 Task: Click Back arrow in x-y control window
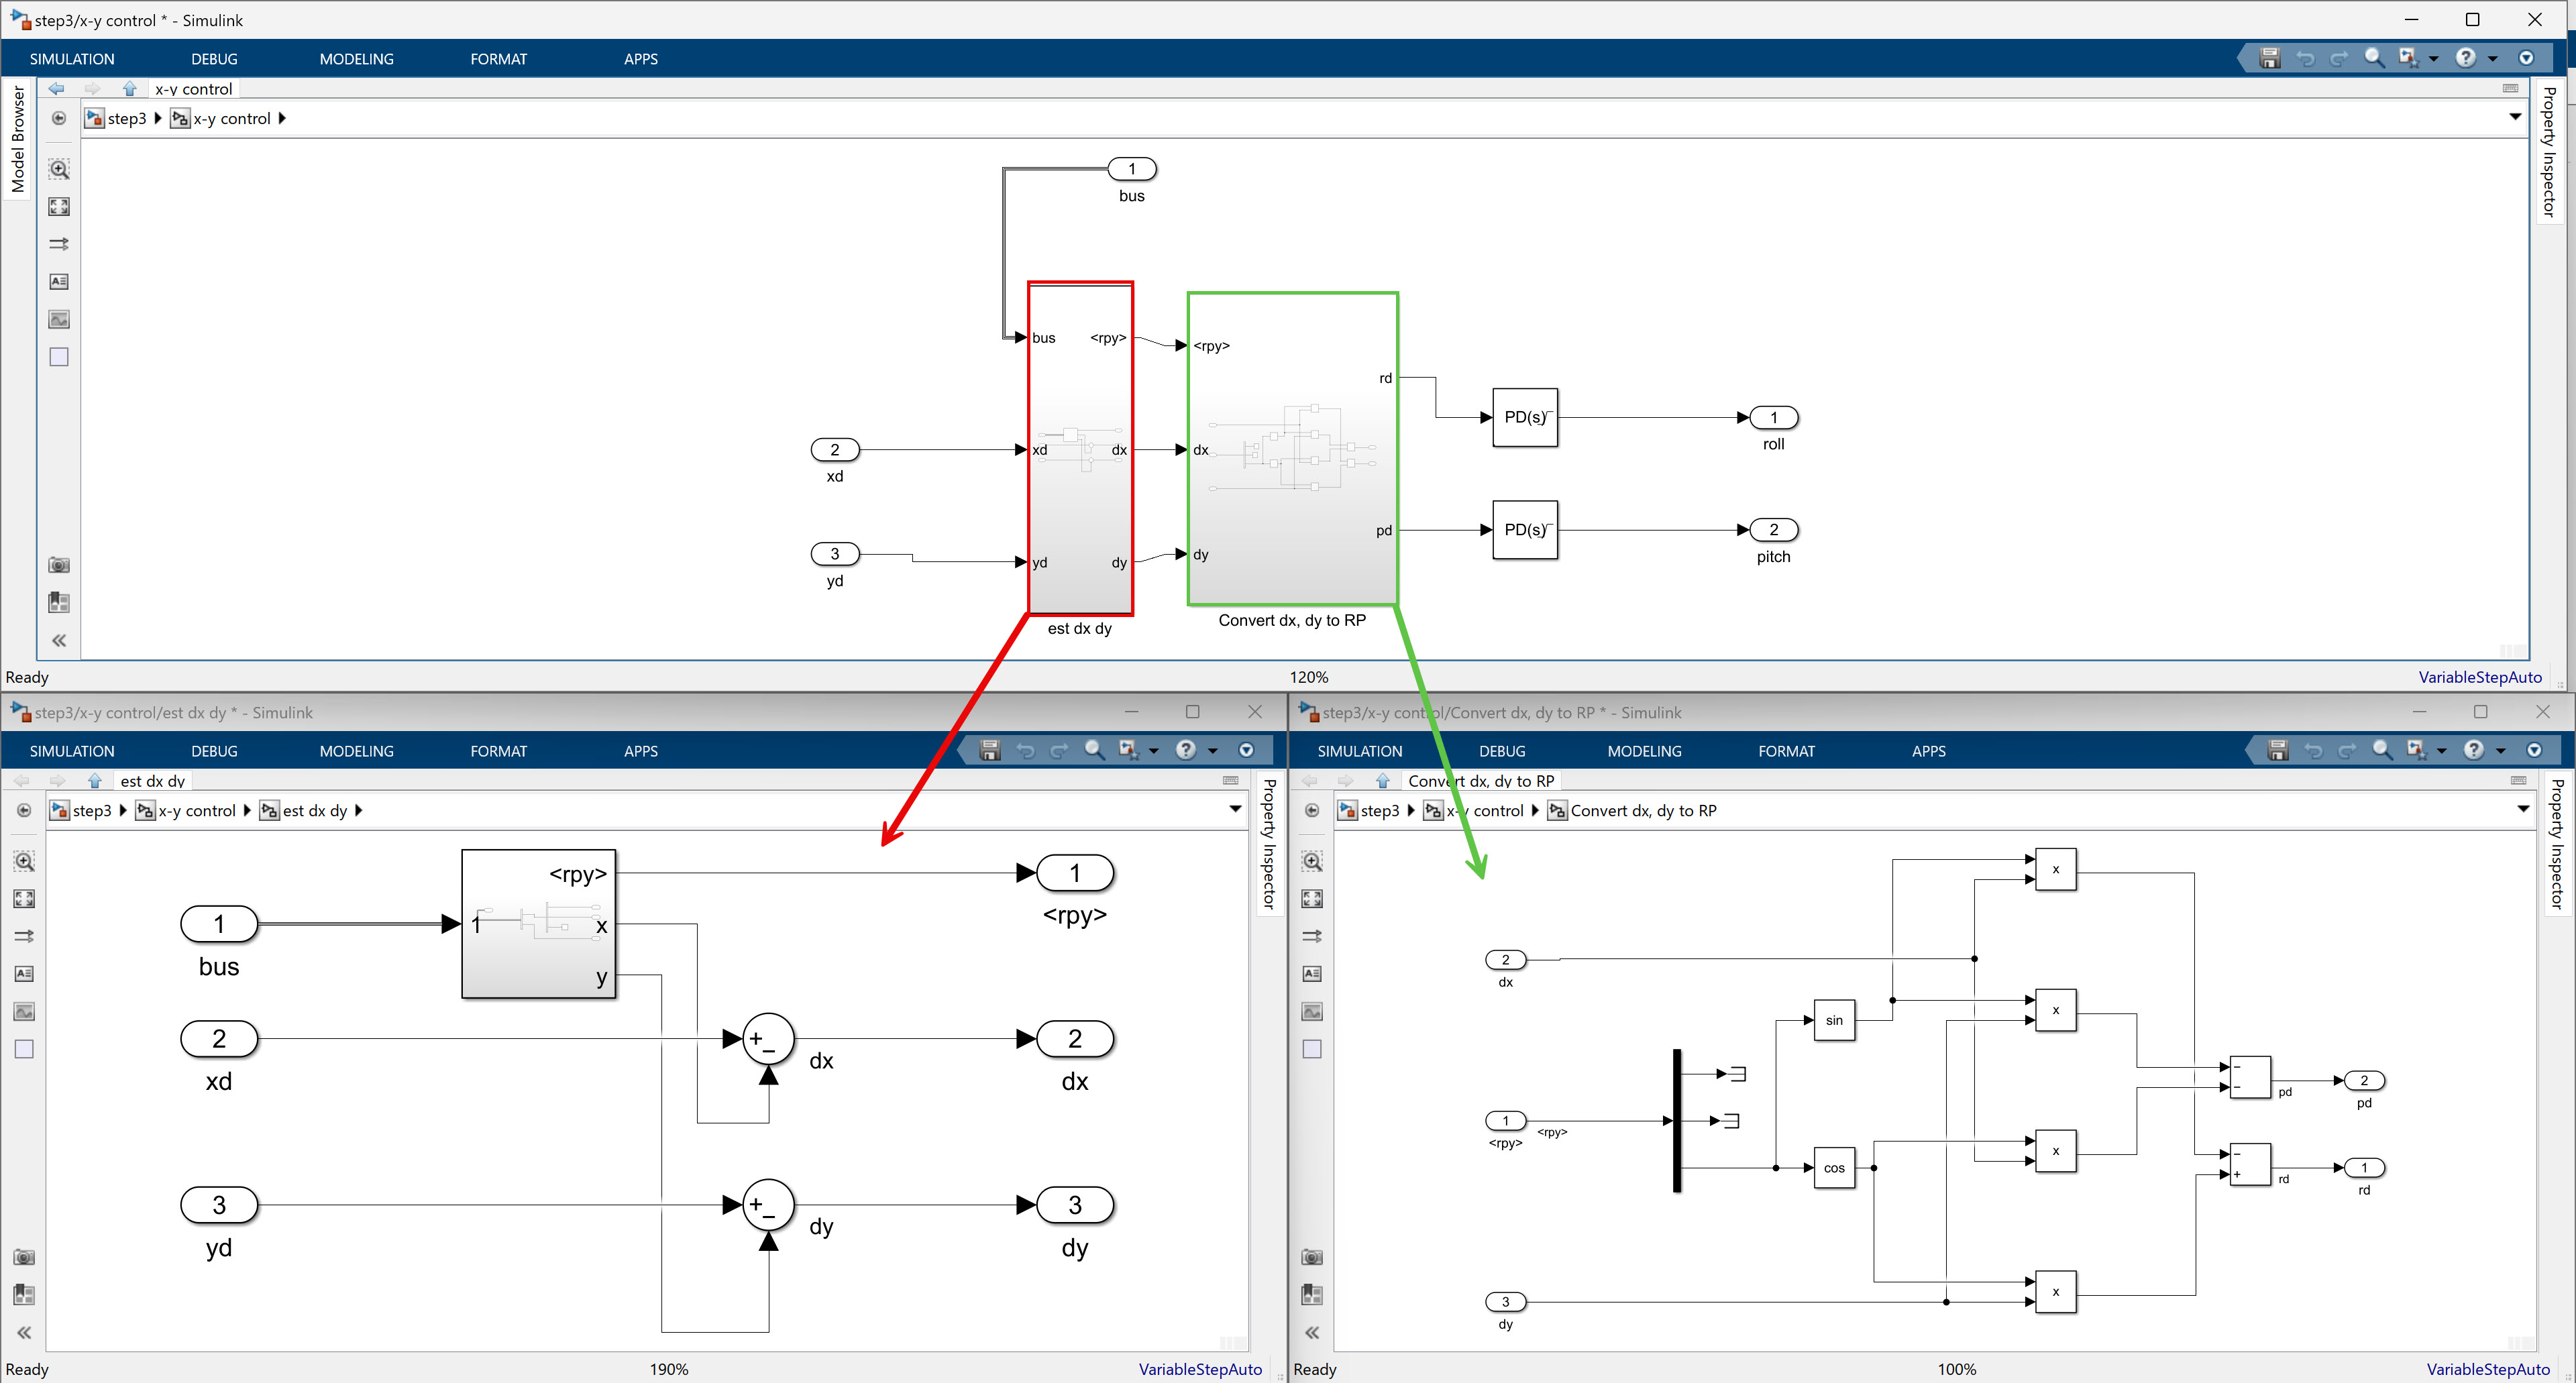click(x=56, y=89)
